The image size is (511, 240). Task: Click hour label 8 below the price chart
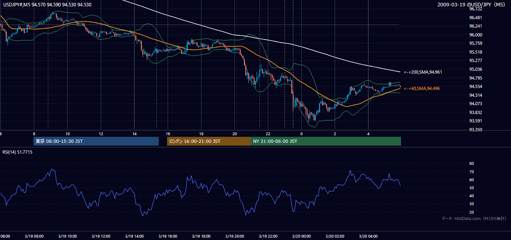point(34,134)
